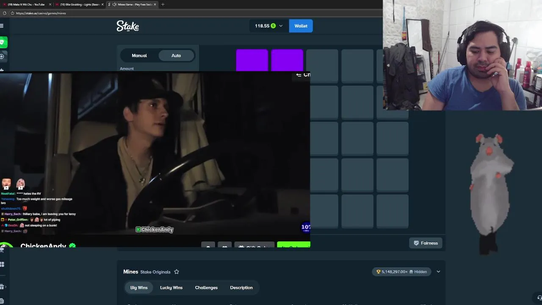This screenshot has height=305, width=542.
Task: Open the Wallet
Action: pos(301,26)
